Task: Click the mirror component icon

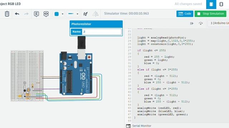Action: click(96, 14)
